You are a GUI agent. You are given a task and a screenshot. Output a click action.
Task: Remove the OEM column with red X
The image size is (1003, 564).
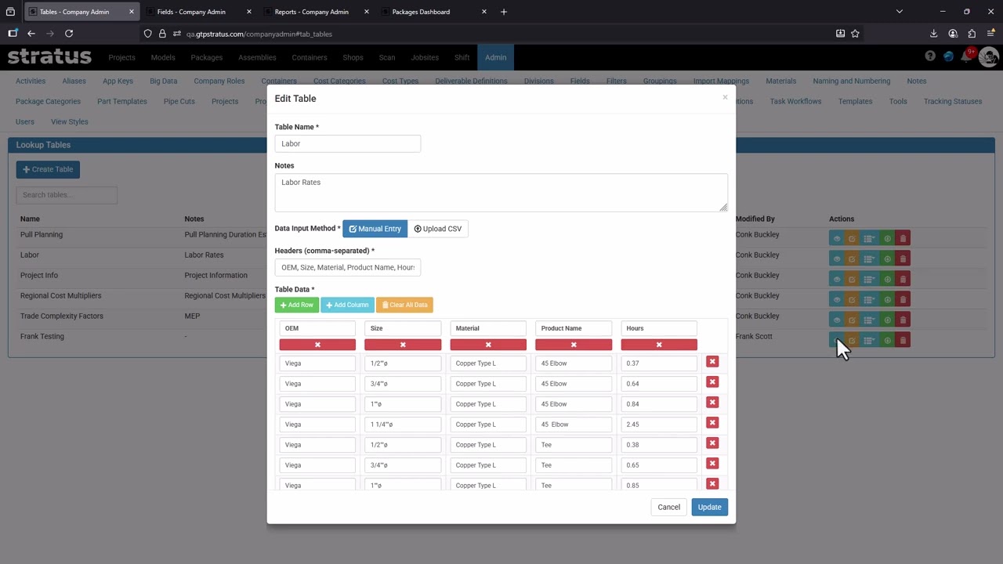pos(317,345)
